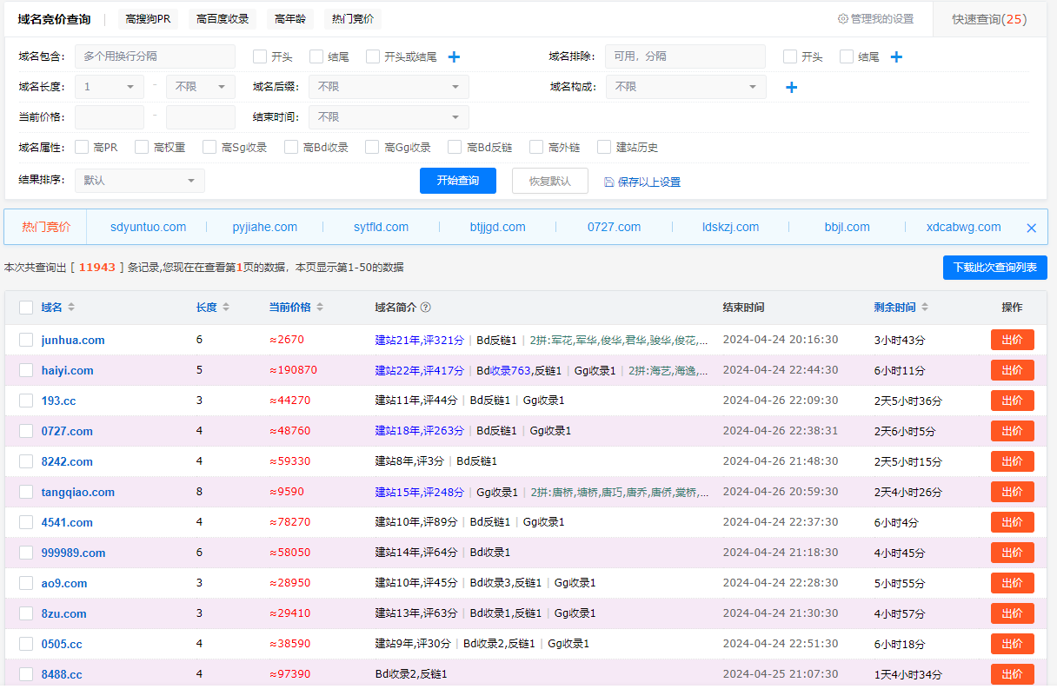Viewport: 1057px width, 689px height.
Task: Focus the maximum 当前价格 input
Action: [x=201, y=117]
